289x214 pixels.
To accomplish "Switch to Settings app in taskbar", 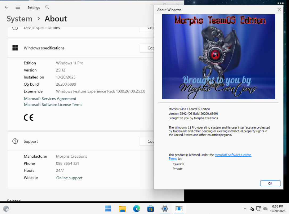I will click(x=165, y=209).
